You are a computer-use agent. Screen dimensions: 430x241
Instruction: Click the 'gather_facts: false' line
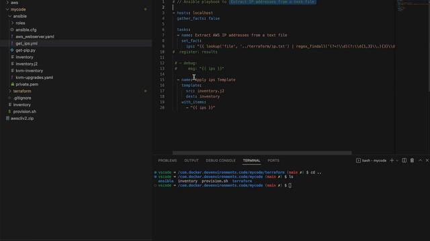(198, 19)
